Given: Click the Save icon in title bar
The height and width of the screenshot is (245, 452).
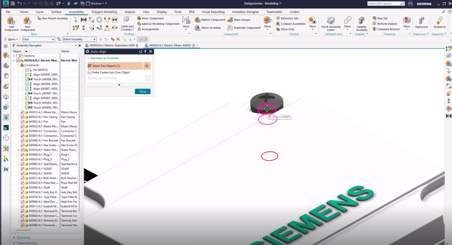Looking at the screenshot, I should (12, 4).
